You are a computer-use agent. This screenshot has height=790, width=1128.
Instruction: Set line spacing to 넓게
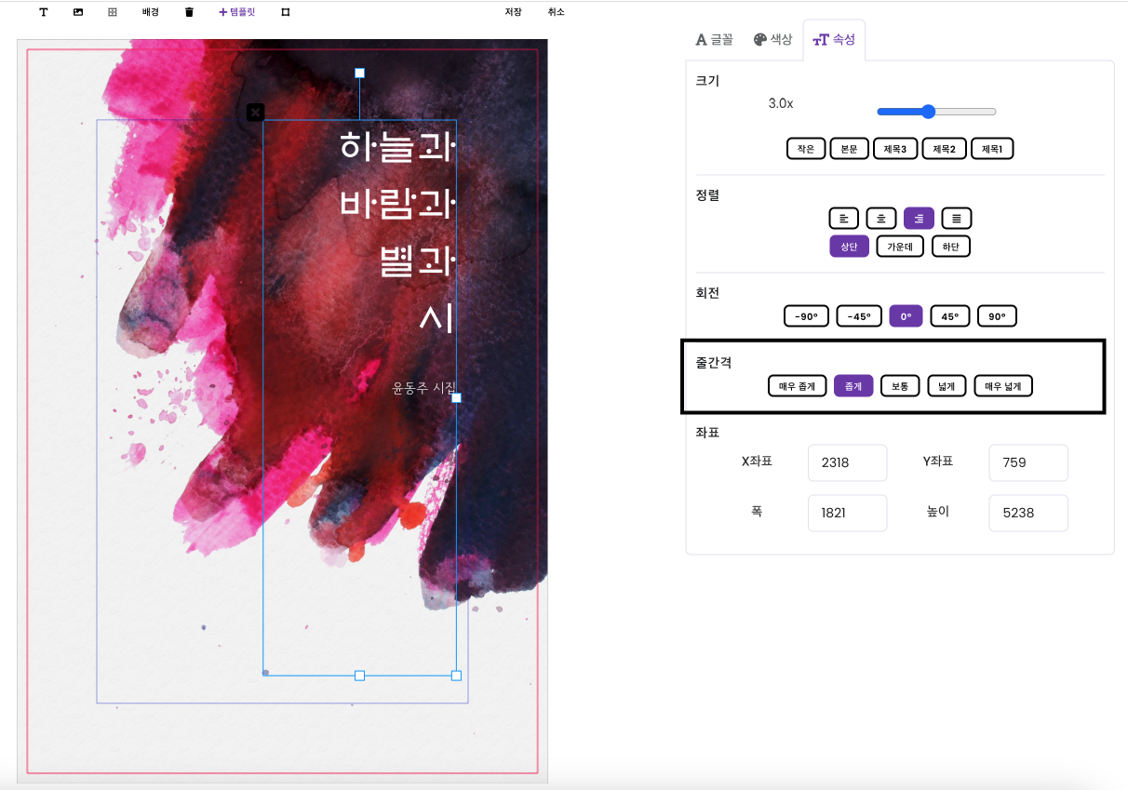coord(947,386)
